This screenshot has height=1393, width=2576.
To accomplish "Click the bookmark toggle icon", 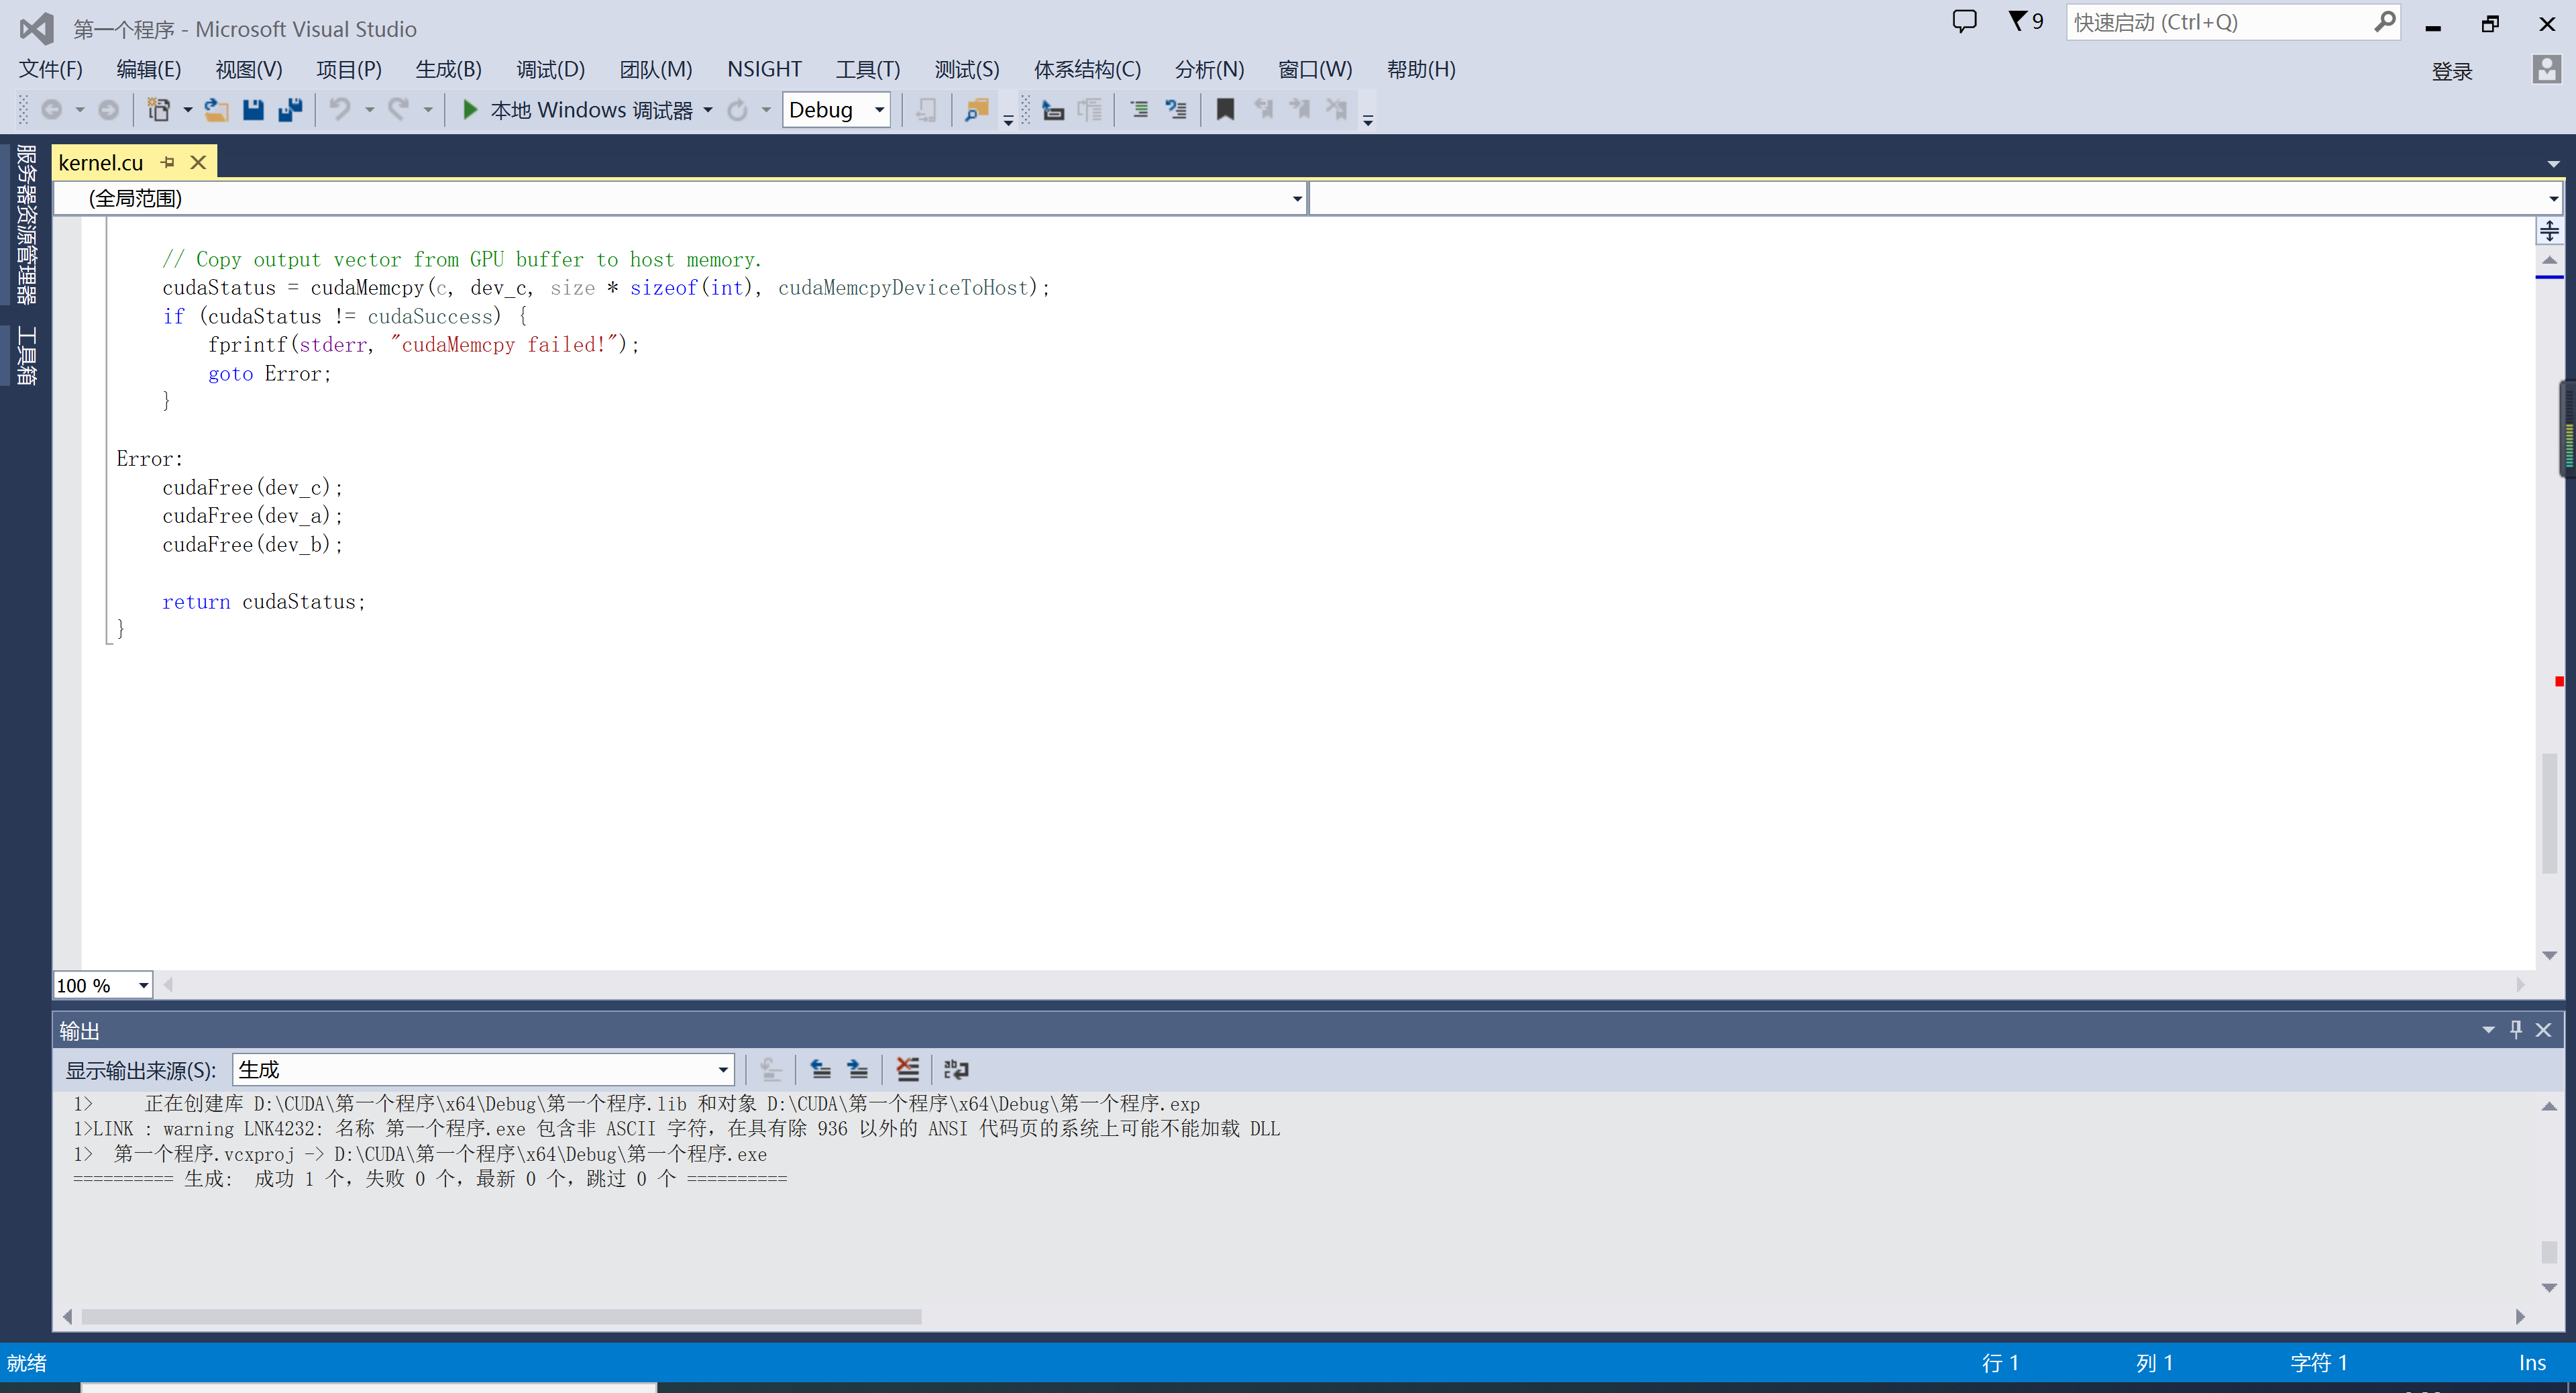I will coord(1224,110).
